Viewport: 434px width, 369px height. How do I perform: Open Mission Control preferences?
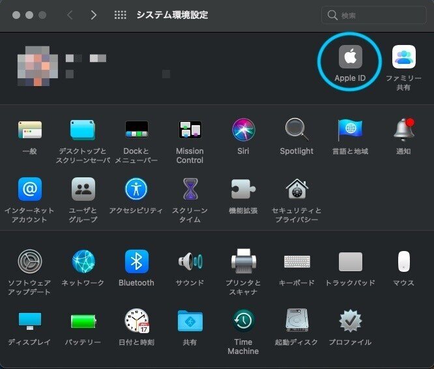[x=190, y=130]
